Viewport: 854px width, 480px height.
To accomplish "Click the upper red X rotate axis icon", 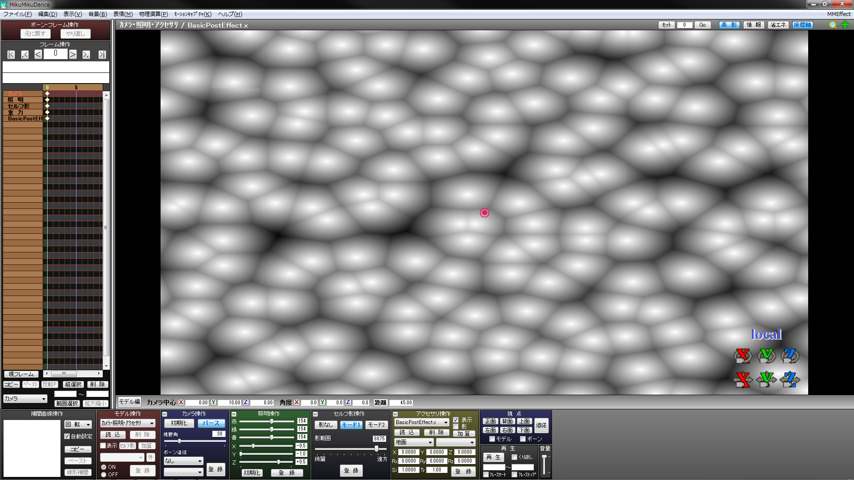I will click(x=743, y=356).
